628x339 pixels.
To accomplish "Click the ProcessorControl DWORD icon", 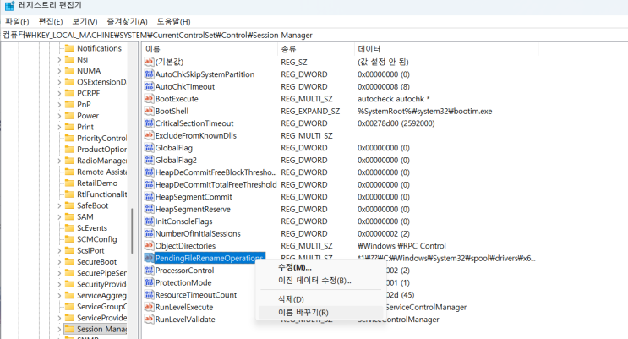I will point(149,270).
